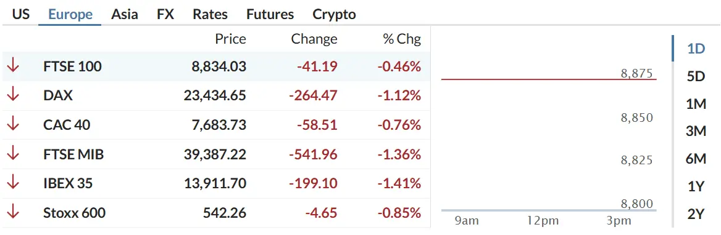Set chart range to 1M
The image size is (721, 235).
point(696,104)
